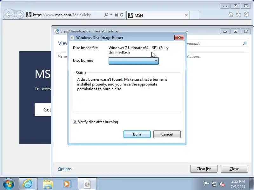Click the Actions column header
Viewport: 254px width, 190px height.
coord(193,56)
